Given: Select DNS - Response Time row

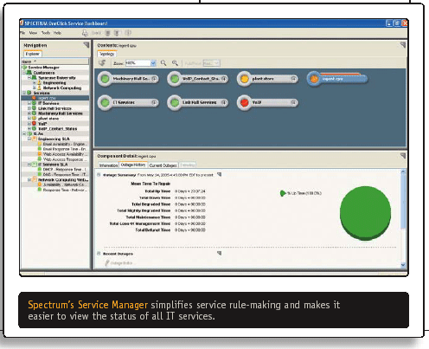Looking at the screenshot, I should (x=65, y=175).
